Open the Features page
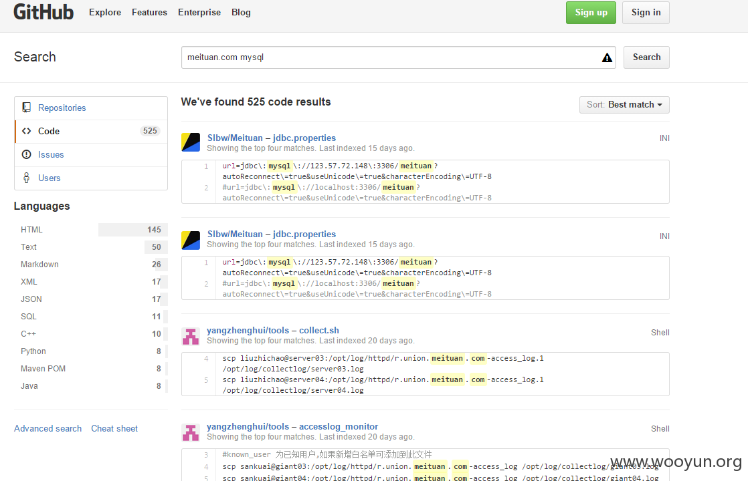The image size is (748, 481). 149,13
